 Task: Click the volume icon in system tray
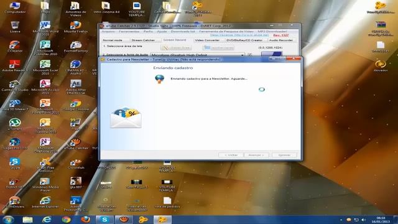(x=363, y=220)
